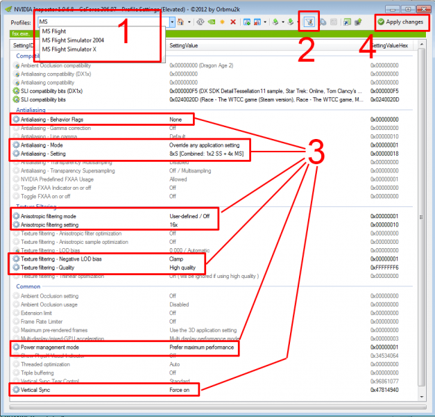The image size is (435, 417).
Task: Click the gear icon beside Antialiasing - Behavior Flags
Action: [16, 120]
